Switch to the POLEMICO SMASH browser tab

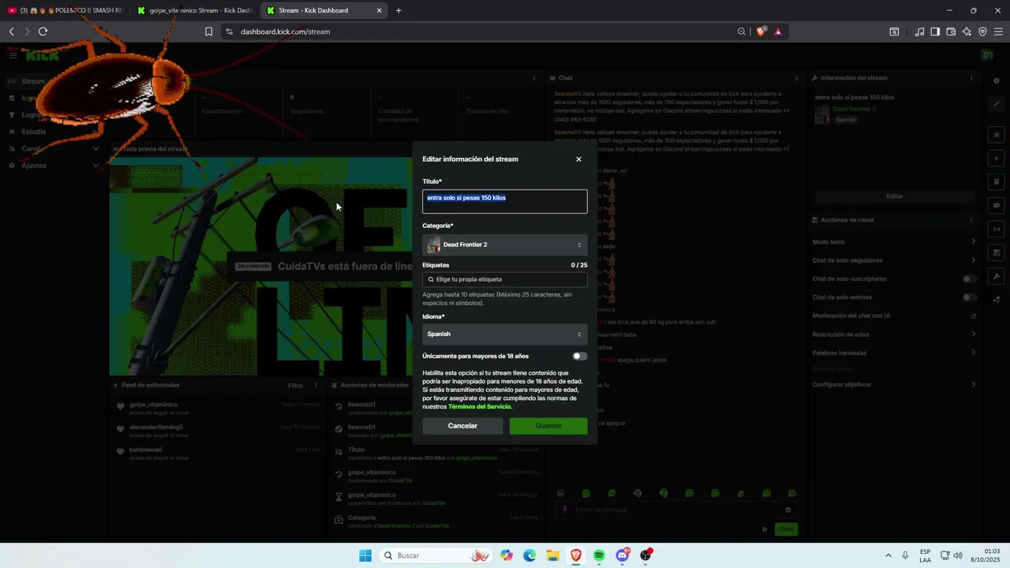66,10
